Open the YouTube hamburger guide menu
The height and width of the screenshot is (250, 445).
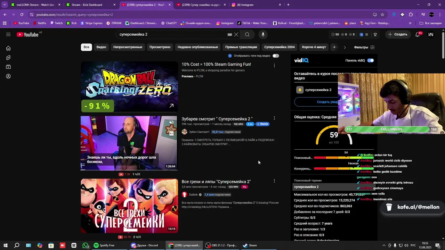[x=8, y=34]
